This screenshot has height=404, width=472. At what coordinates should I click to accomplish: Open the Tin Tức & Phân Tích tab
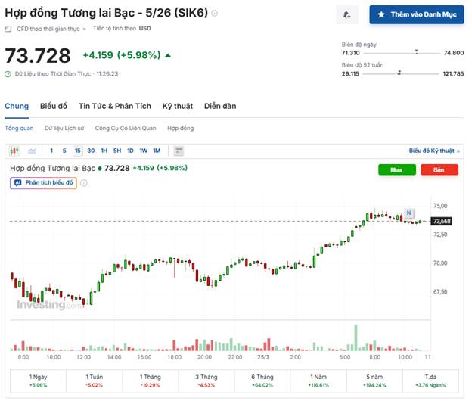pyautogui.click(x=115, y=106)
